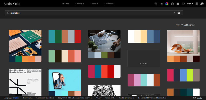Expand the View All Sources dropdown
The image size is (206, 100).
[185, 25]
